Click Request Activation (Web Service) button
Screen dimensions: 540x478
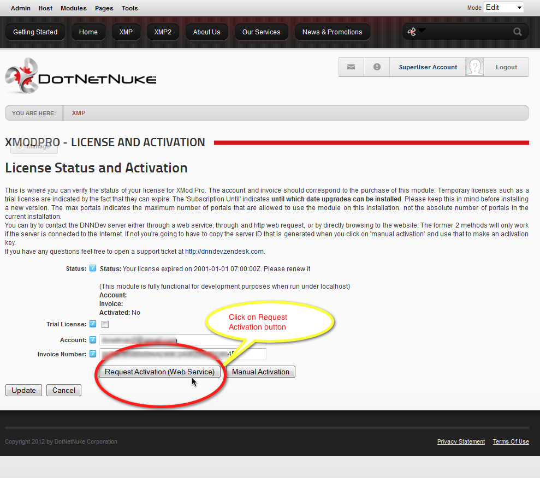pyautogui.click(x=159, y=372)
